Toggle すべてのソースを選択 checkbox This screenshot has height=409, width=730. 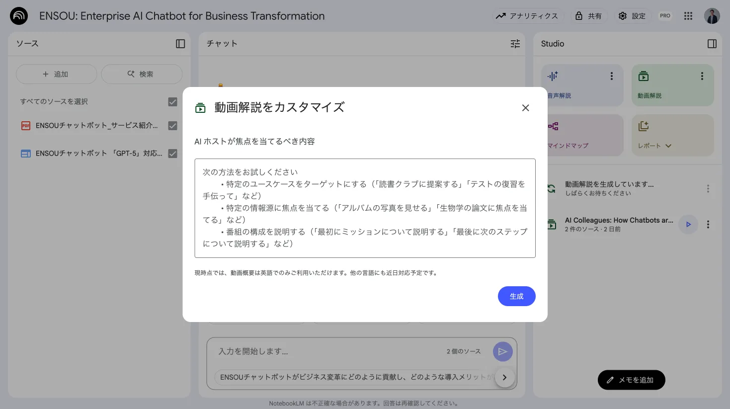pyautogui.click(x=172, y=101)
